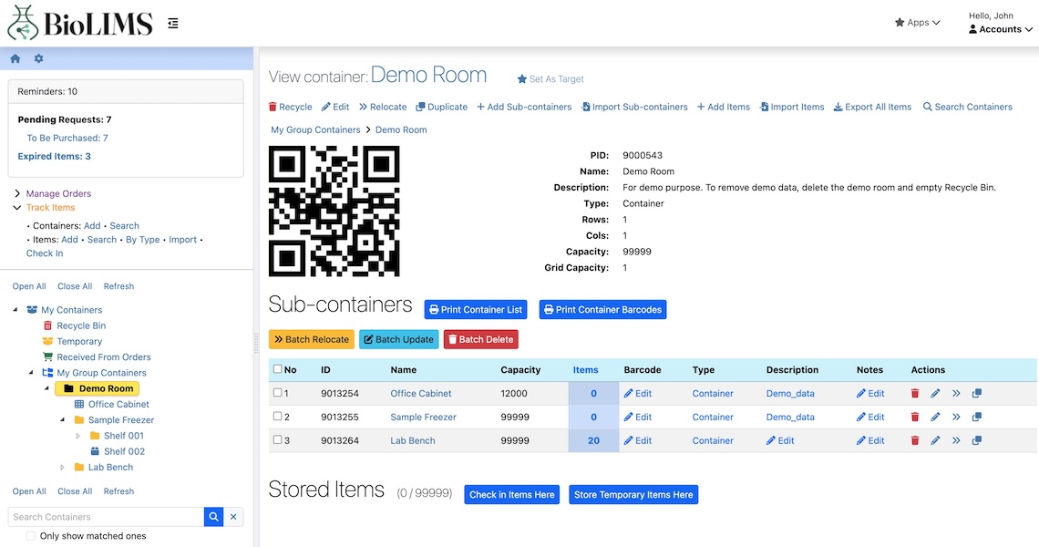
Task: Click Check in Items Here button
Action: coord(511,495)
